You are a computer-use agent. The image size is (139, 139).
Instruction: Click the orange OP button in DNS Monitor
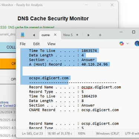8,64
